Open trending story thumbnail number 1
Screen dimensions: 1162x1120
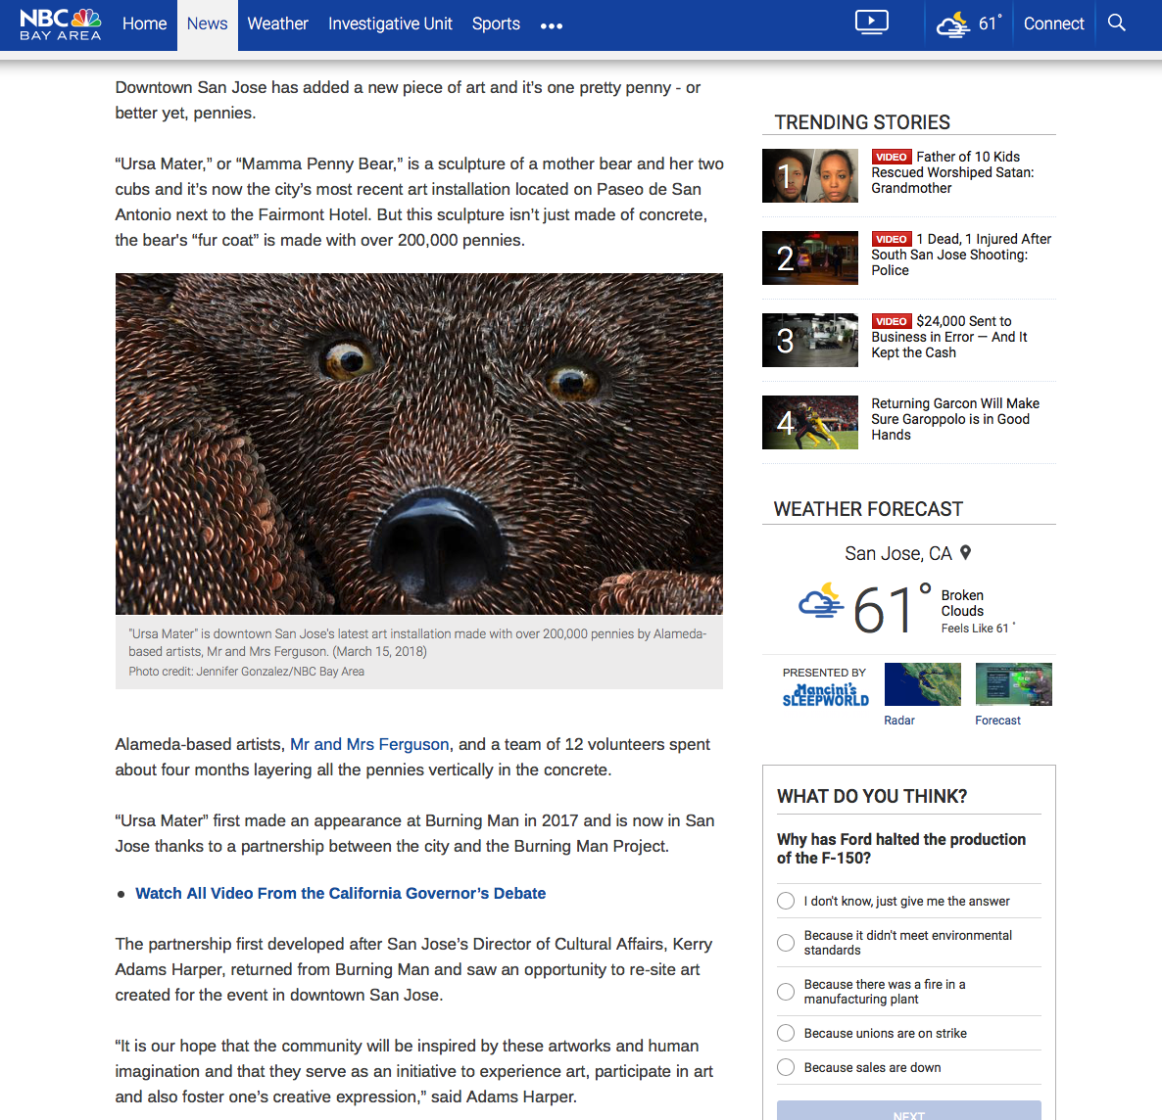pos(810,175)
